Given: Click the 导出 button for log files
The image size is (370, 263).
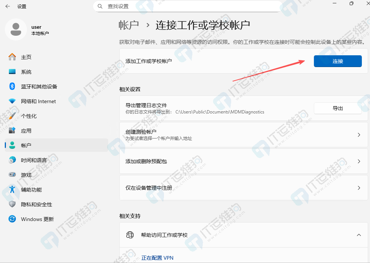Looking at the screenshot, I should tap(338, 108).
